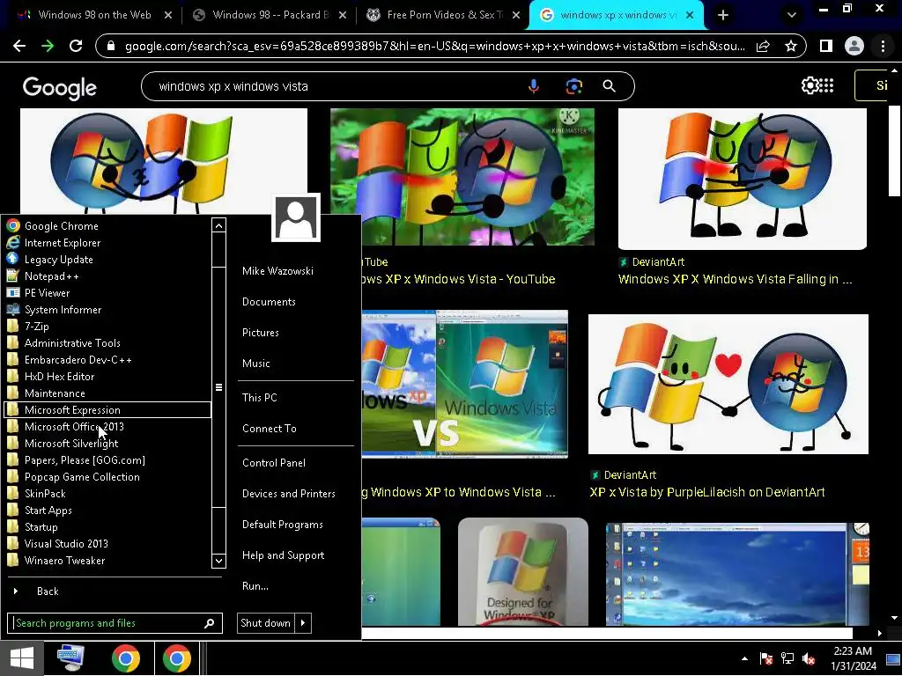
Task: Click the programs list scroll up arrow
Action: click(218, 226)
